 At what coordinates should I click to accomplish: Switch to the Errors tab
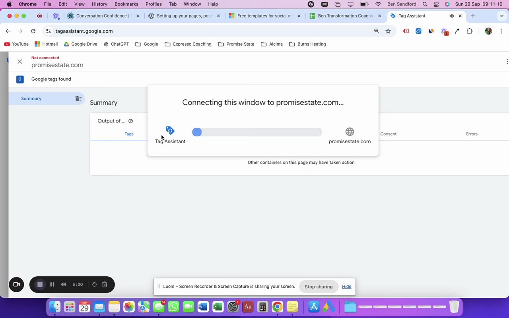[x=472, y=134]
